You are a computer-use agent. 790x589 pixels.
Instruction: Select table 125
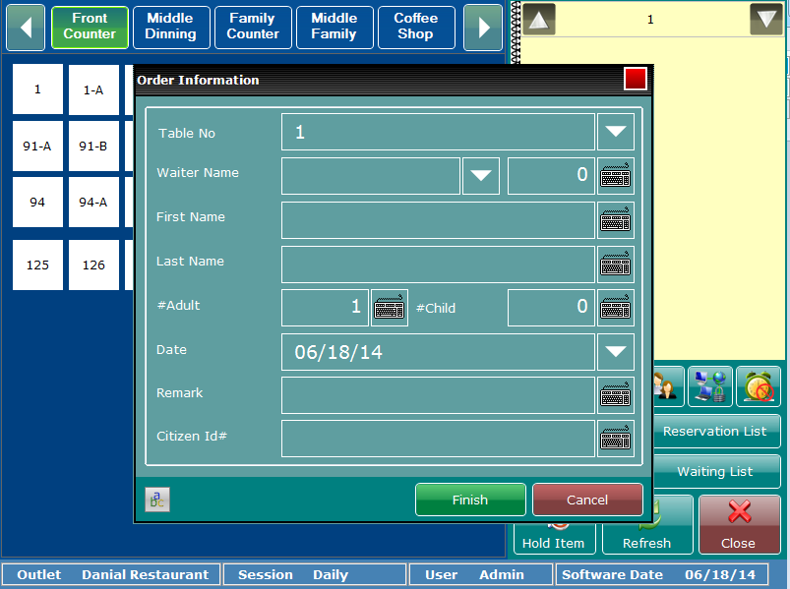coord(37,265)
